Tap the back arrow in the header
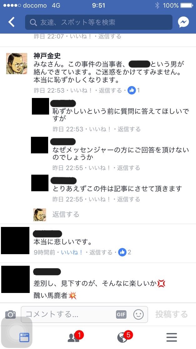 pos(11,22)
